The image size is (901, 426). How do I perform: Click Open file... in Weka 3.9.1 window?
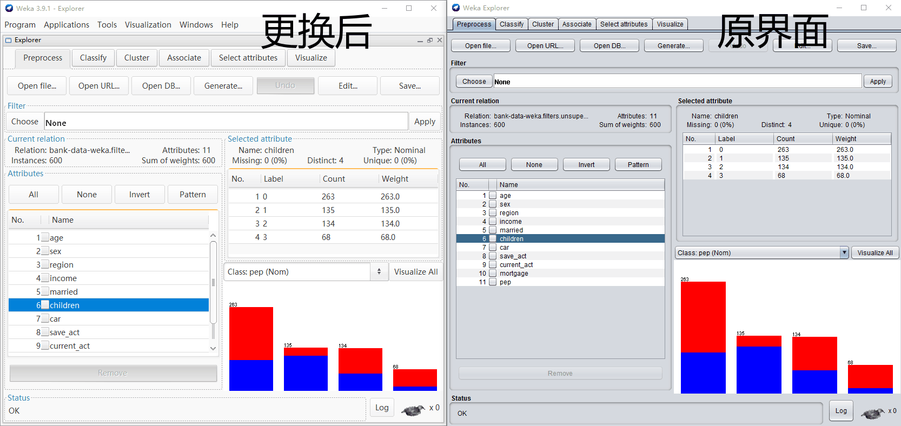pyautogui.click(x=37, y=86)
